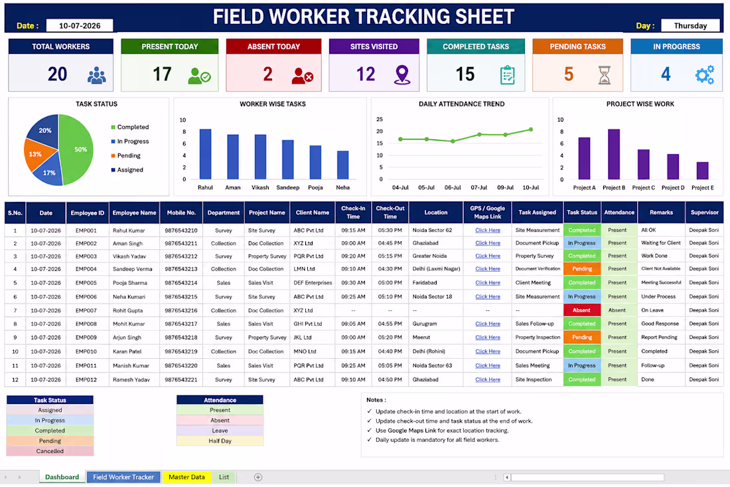Open GPS Click Here link for Pooja Sharma
Screen dimensions: 730x487
tap(488, 283)
